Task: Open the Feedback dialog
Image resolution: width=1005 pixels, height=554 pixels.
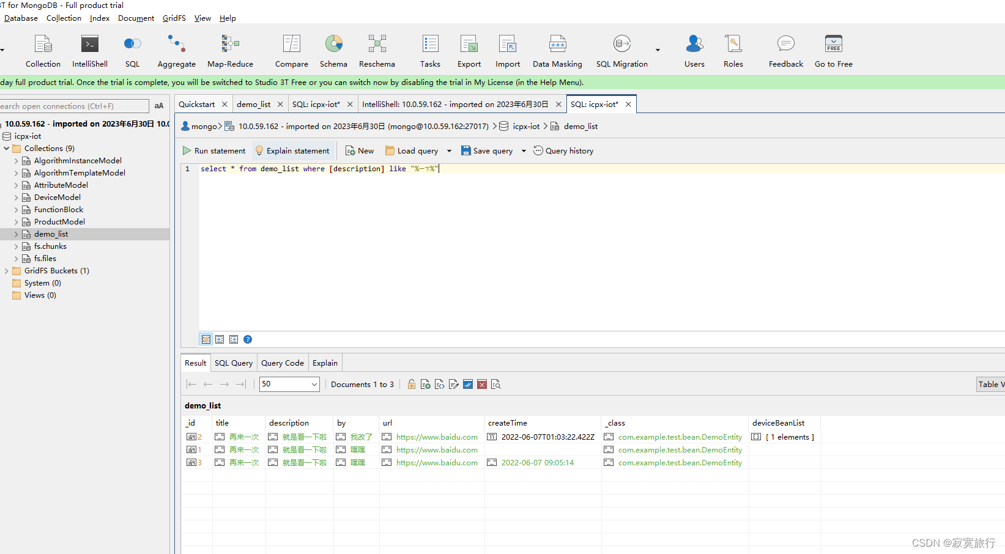Action: click(x=786, y=51)
